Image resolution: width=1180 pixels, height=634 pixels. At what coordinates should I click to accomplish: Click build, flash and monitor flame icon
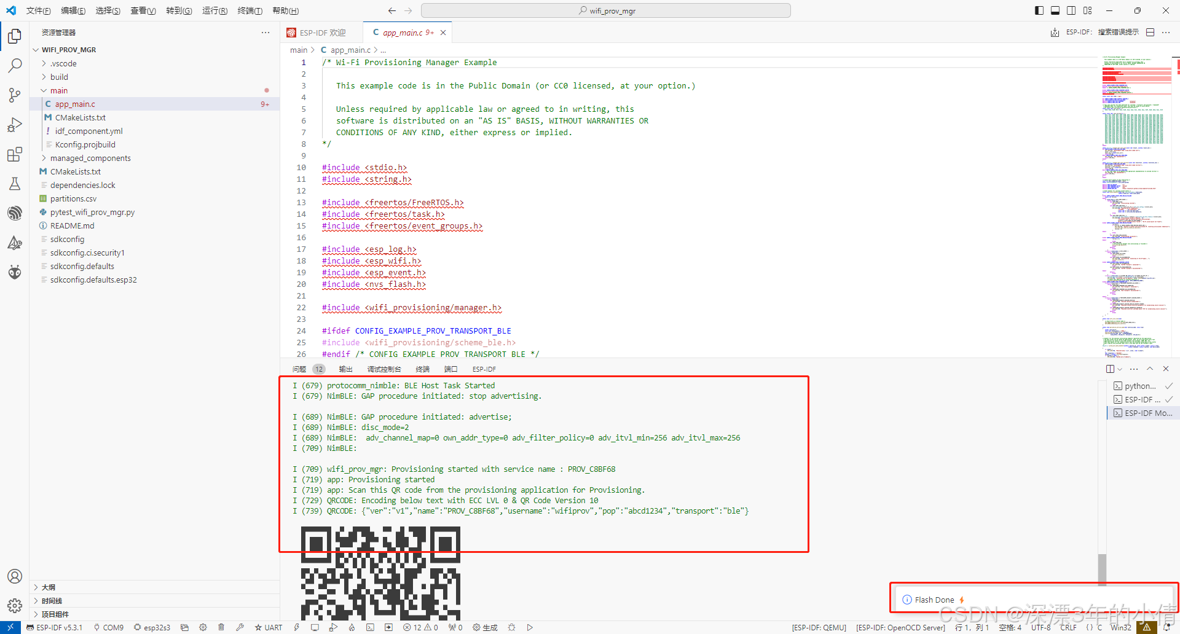(x=352, y=627)
